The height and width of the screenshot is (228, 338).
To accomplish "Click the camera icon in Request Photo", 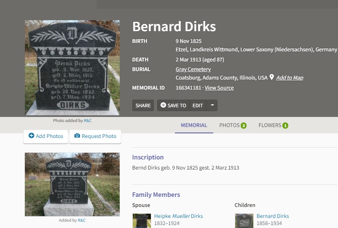I will pos(77,136).
